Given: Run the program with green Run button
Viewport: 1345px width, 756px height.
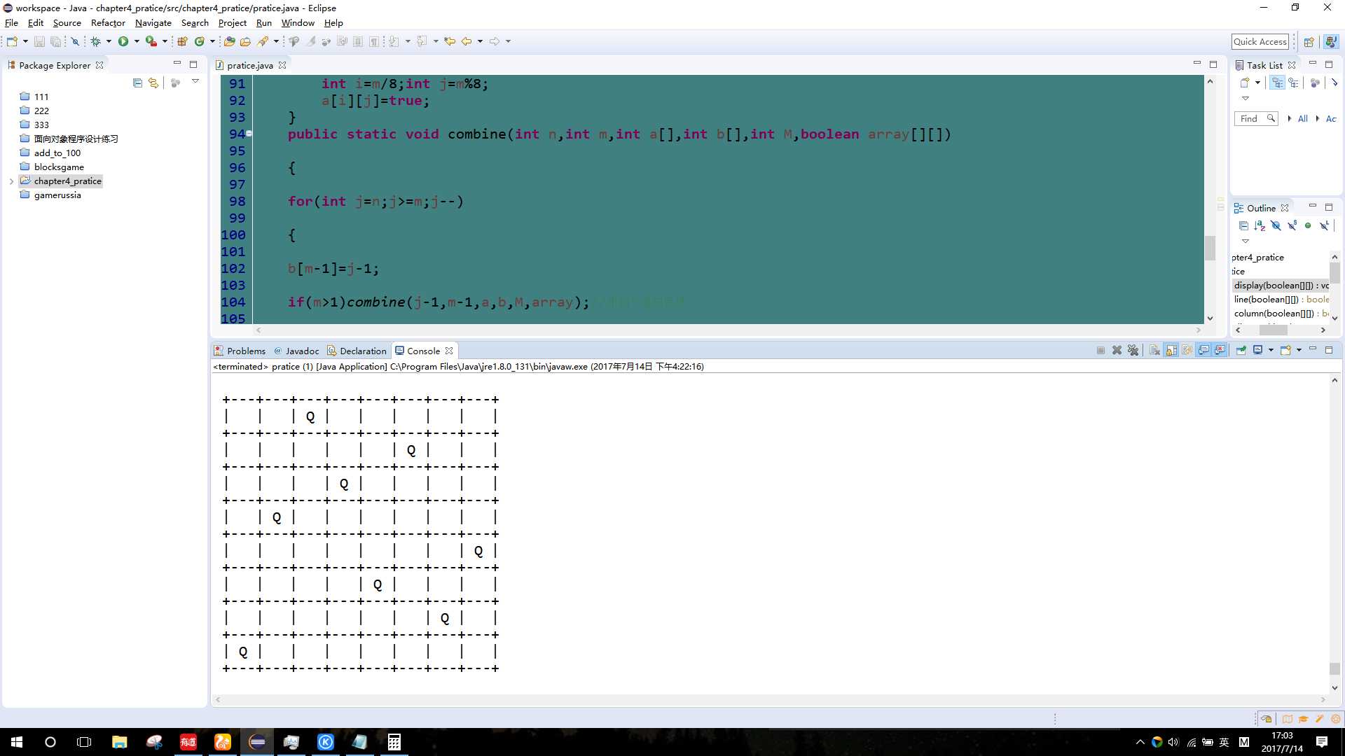Looking at the screenshot, I should 123,41.
